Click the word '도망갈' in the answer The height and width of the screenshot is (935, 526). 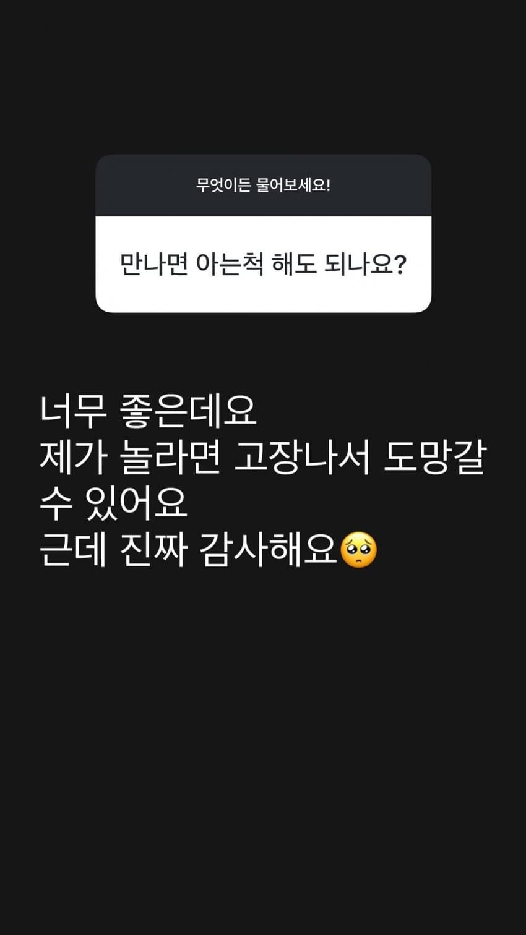436,458
